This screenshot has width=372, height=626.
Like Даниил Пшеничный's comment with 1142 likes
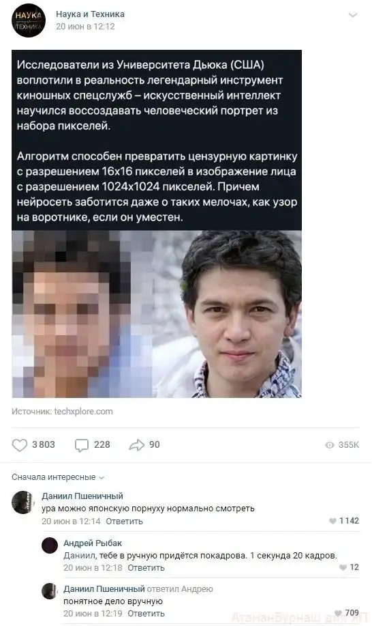pyautogui.click(x=332, y=521)
